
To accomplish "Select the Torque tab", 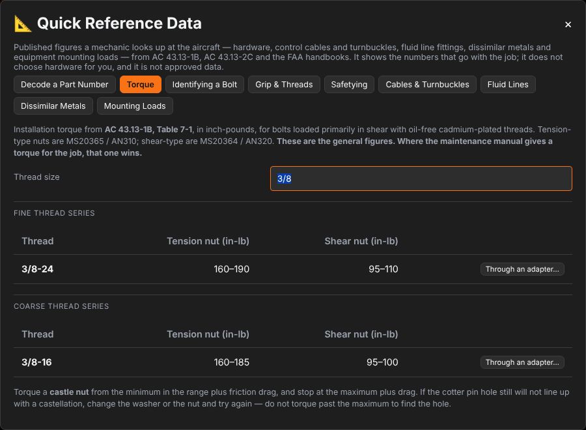I will pyautogui.click(x=141, y=85).
